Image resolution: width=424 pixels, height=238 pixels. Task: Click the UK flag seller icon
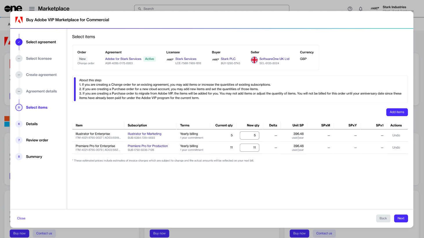pos(254,60)
